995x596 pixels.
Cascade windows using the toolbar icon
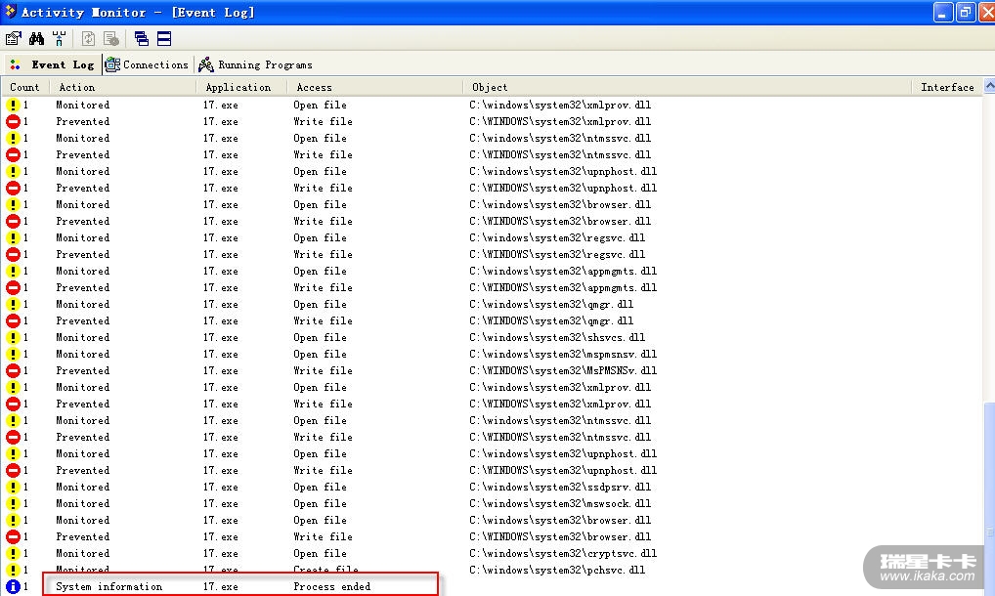pyautogui.click(x=141, y=39)
